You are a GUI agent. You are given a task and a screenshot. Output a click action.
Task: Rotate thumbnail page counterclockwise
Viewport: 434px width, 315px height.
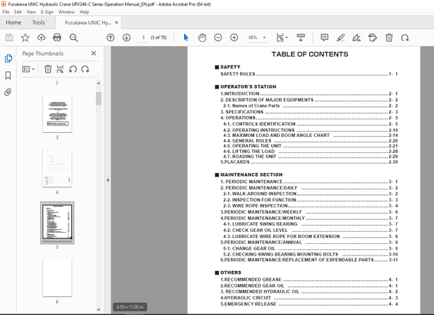73,69
